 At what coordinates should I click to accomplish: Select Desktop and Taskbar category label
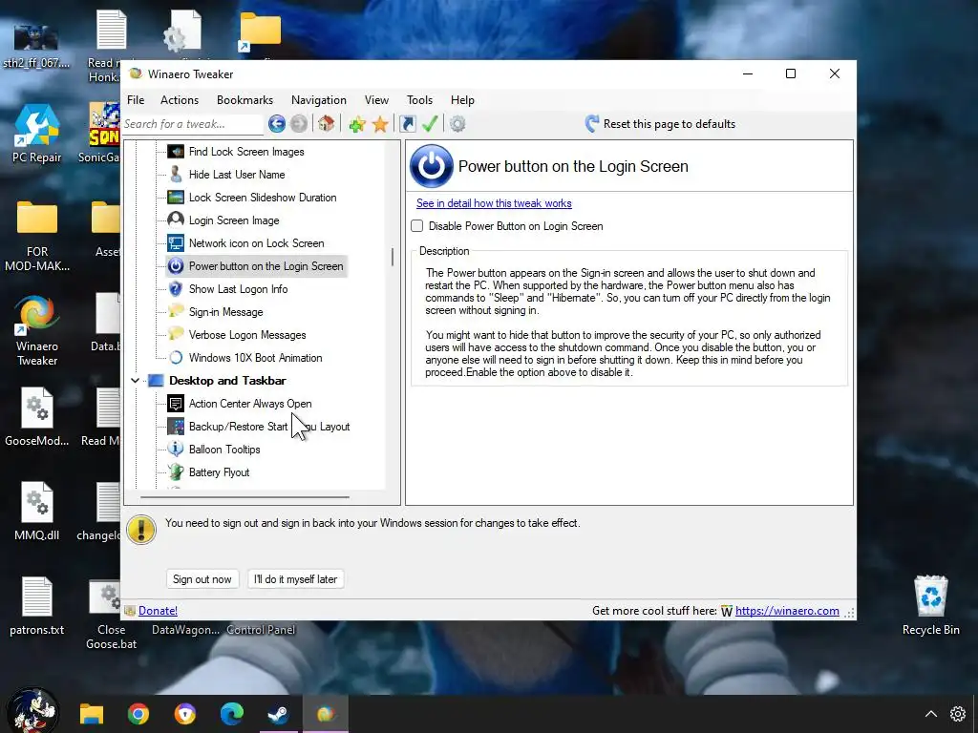[227, 380]
